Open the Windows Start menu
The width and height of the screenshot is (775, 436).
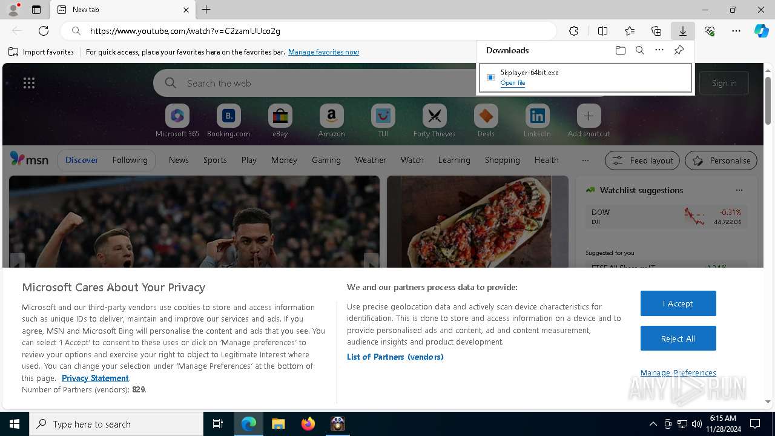[x=15, y=424]
